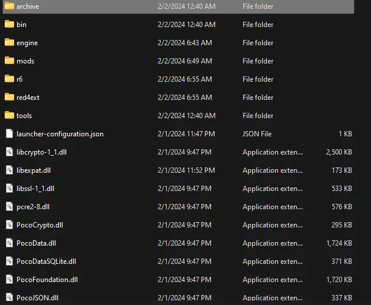Click the red4ext folder icon
This screenshot has width=371, height=305.
click(9, 97)
